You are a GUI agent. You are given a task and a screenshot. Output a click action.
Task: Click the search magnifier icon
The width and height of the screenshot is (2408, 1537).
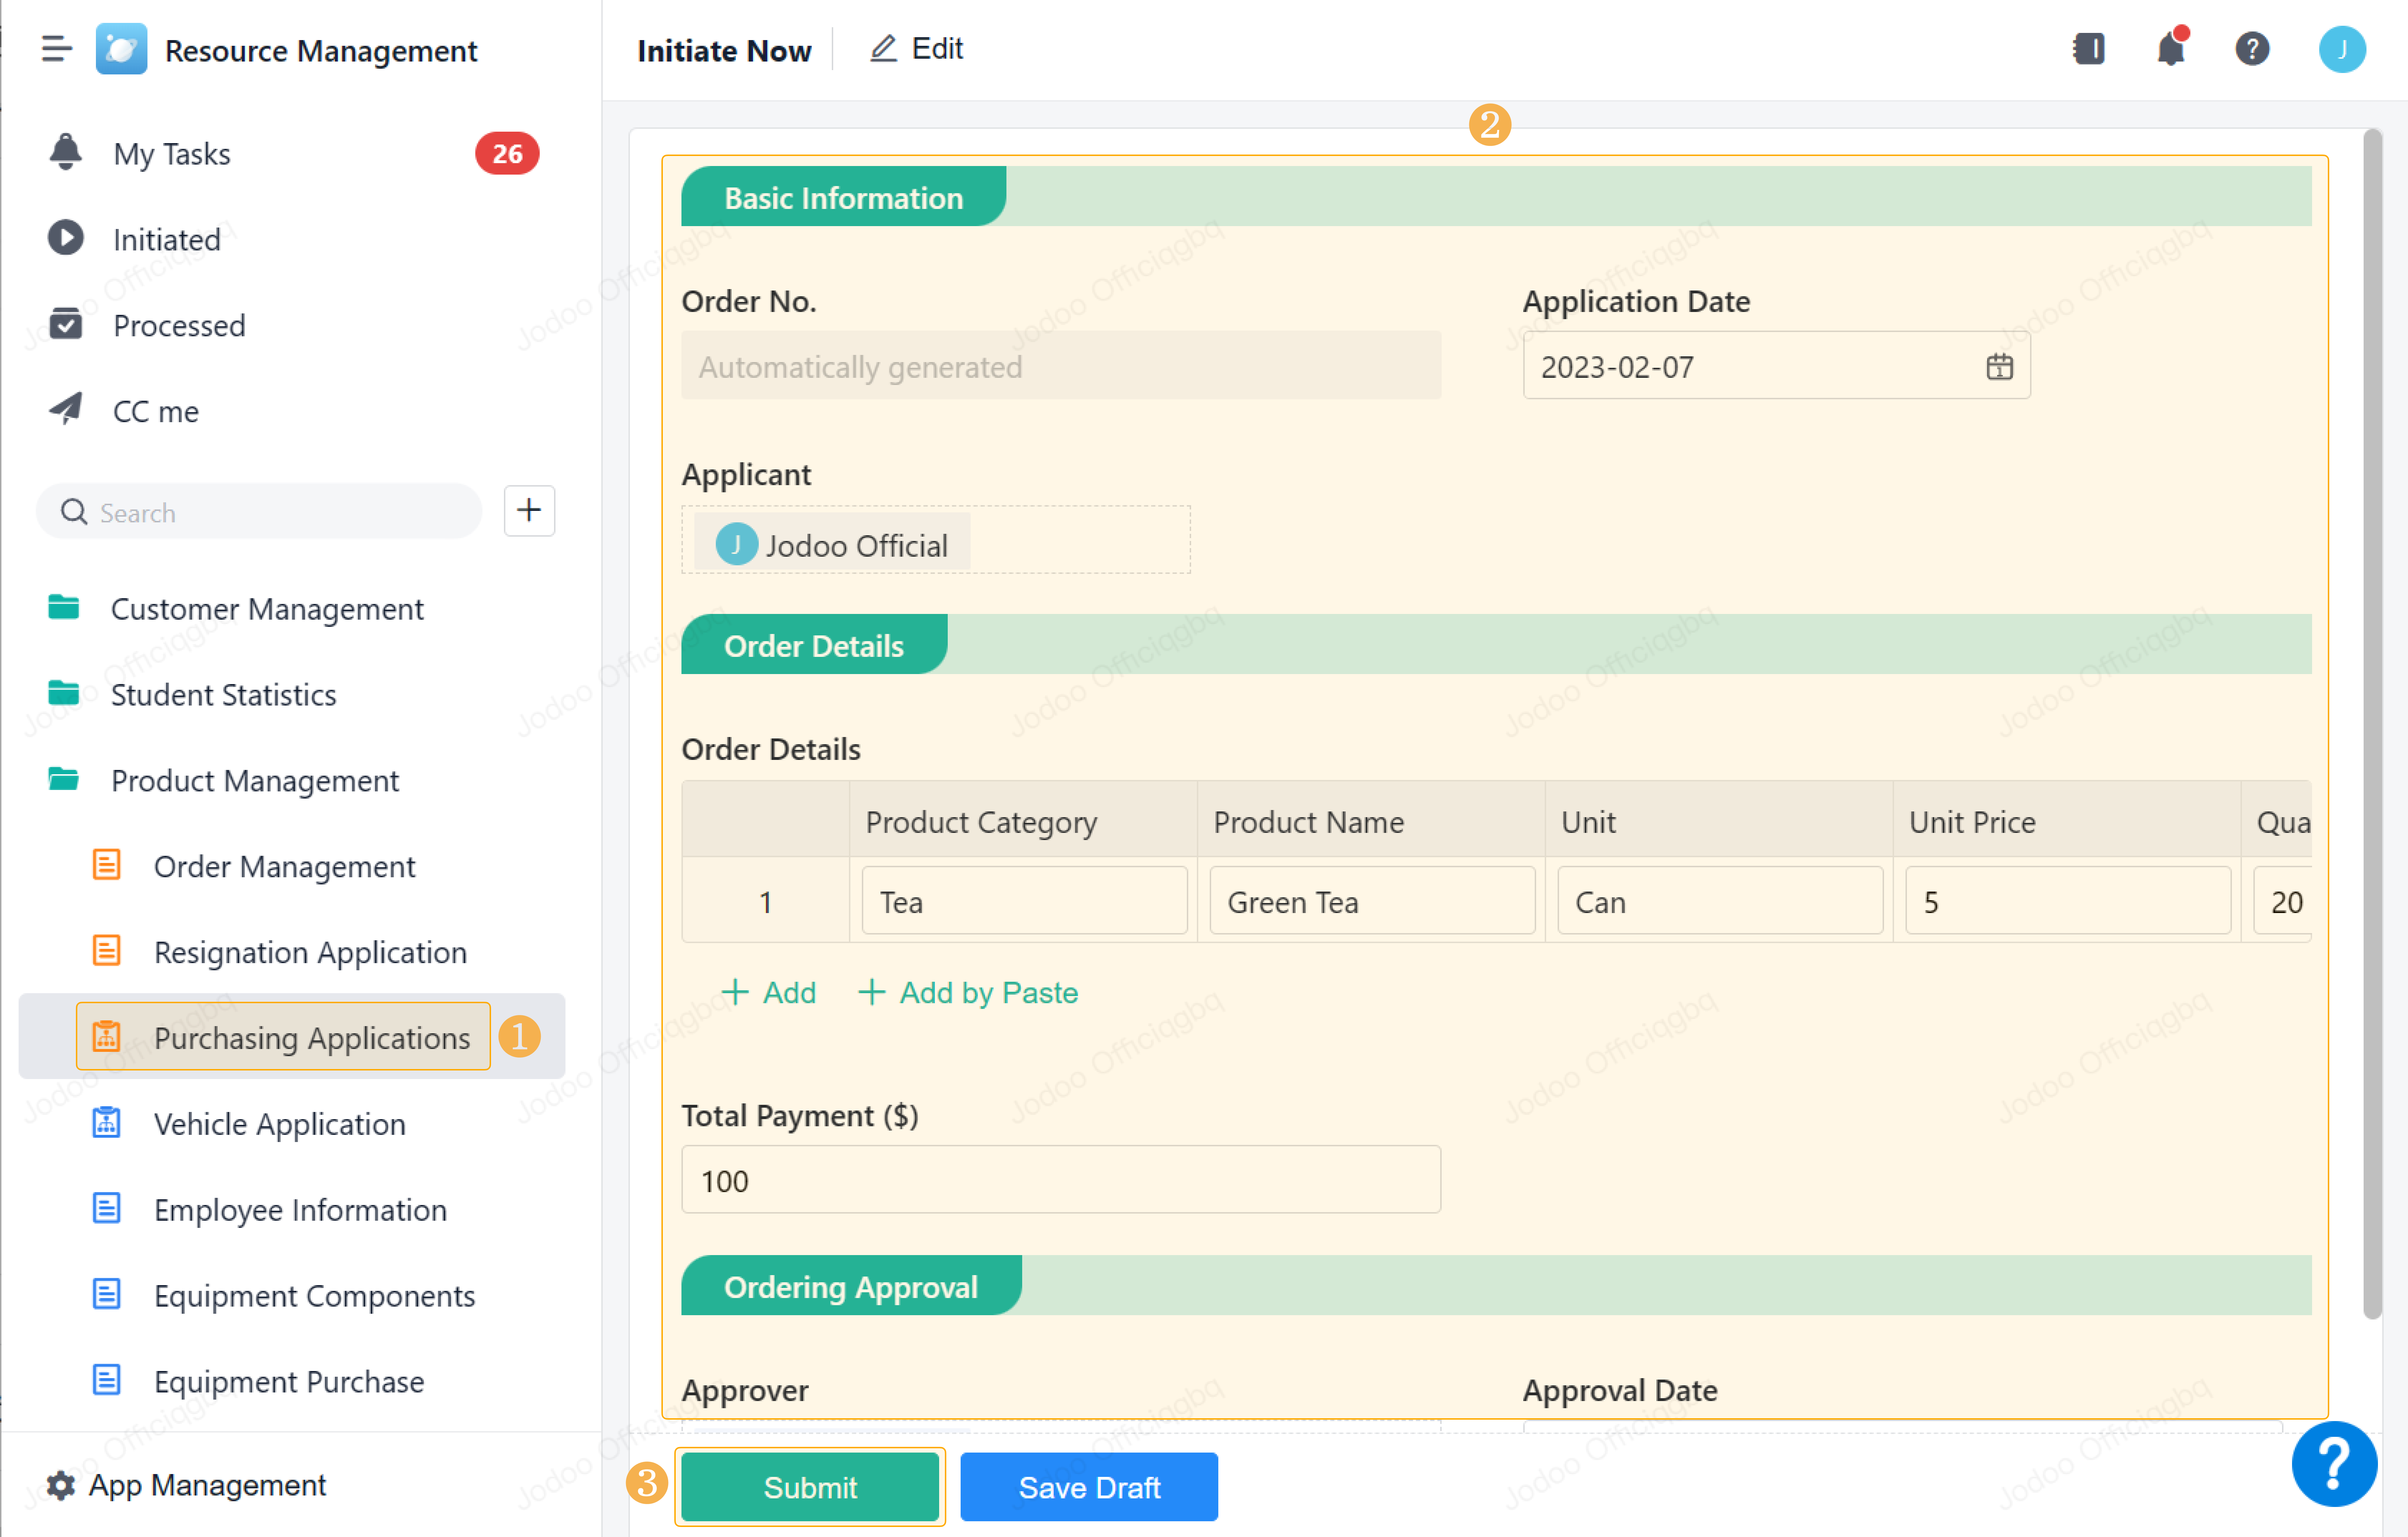coord(74,512)
